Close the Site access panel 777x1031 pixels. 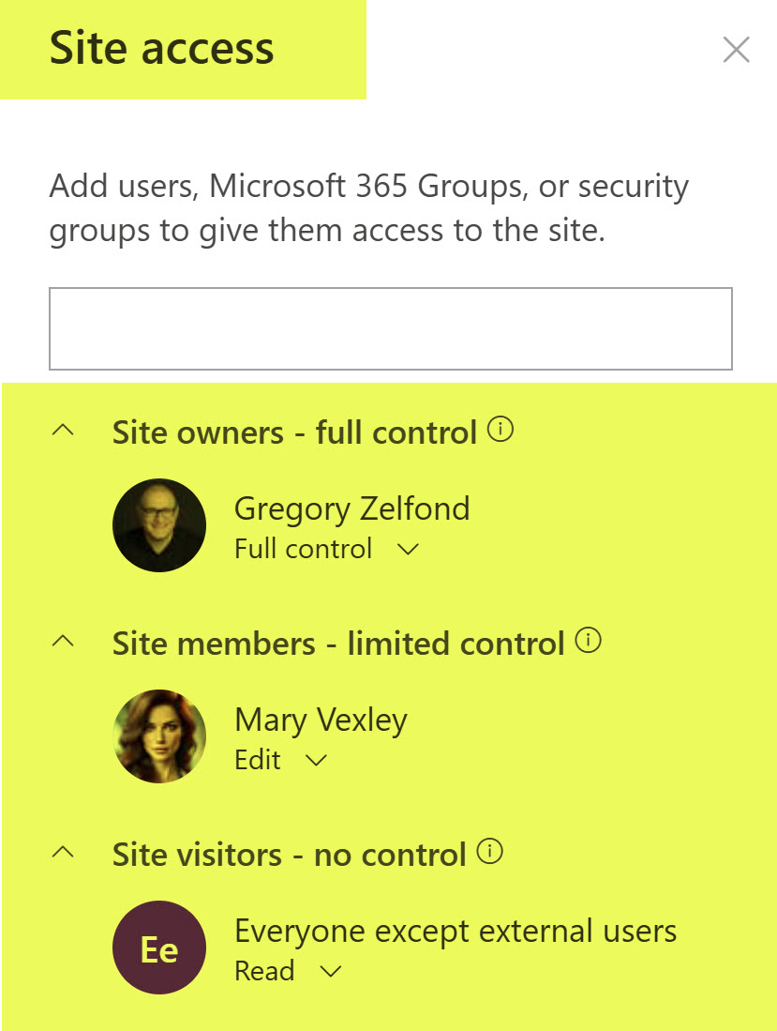click(x=737, y=50)
